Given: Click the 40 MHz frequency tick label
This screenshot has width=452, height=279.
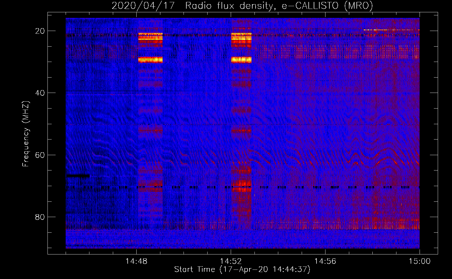Looking at the screenshot, I should point(40,93).
